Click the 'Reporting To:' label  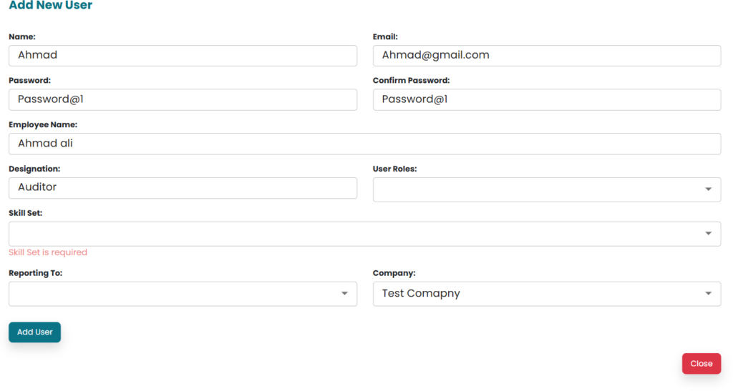coord(35,273)
